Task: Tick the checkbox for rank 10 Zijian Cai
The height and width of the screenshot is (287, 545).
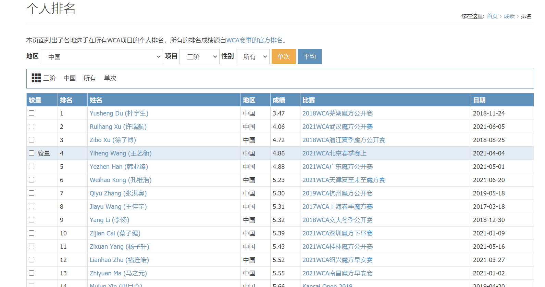Action: tap(32, 233)
